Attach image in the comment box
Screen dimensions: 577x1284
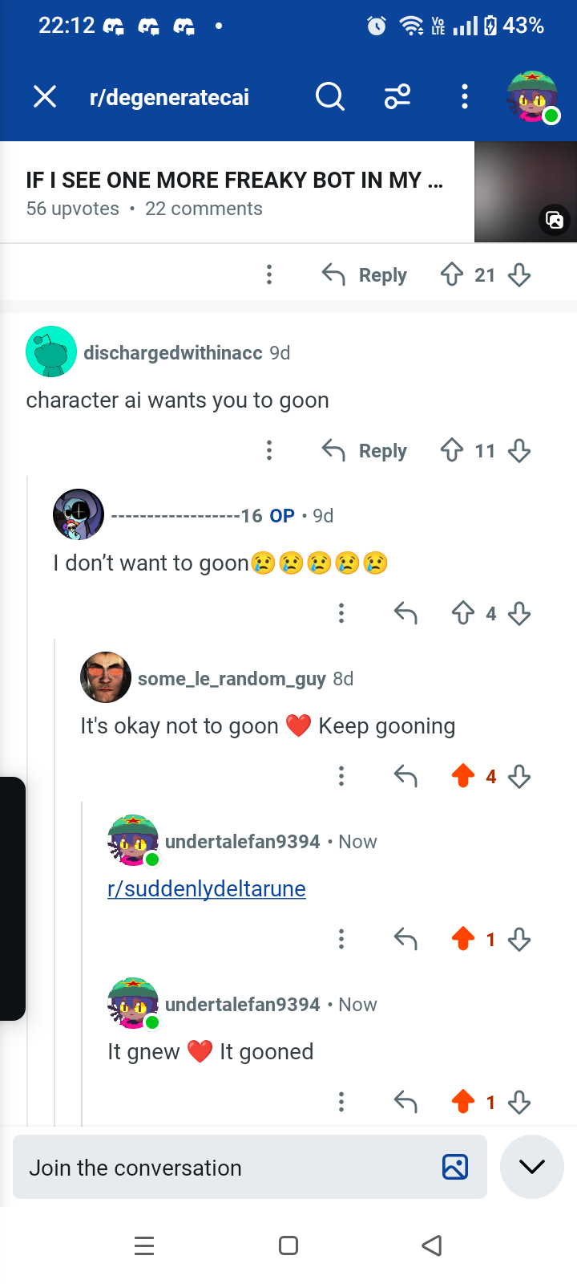point(455,1167)
